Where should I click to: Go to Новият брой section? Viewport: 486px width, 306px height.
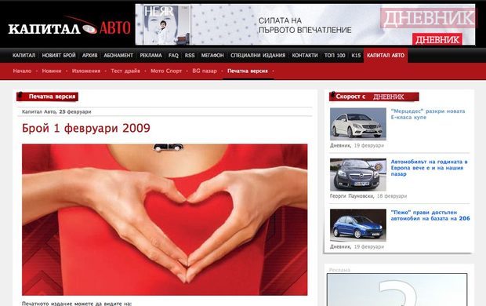pos(59,55)
